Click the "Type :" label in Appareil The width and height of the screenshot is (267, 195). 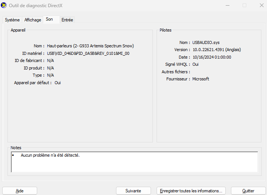[38, 75]
